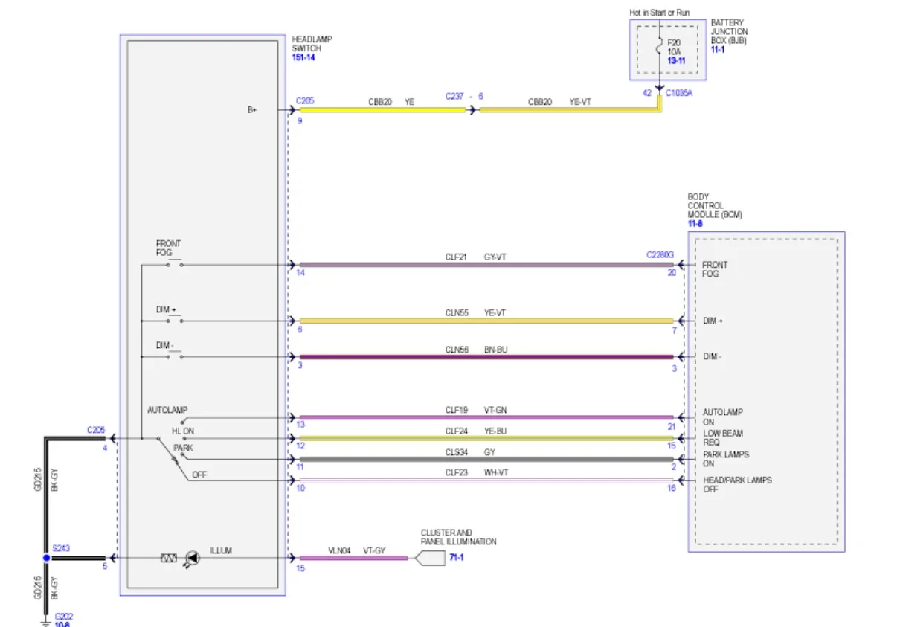The image size is (900, 627).
Task: Click the front fog switch contact symbol
Action: [x=176, y=263]
